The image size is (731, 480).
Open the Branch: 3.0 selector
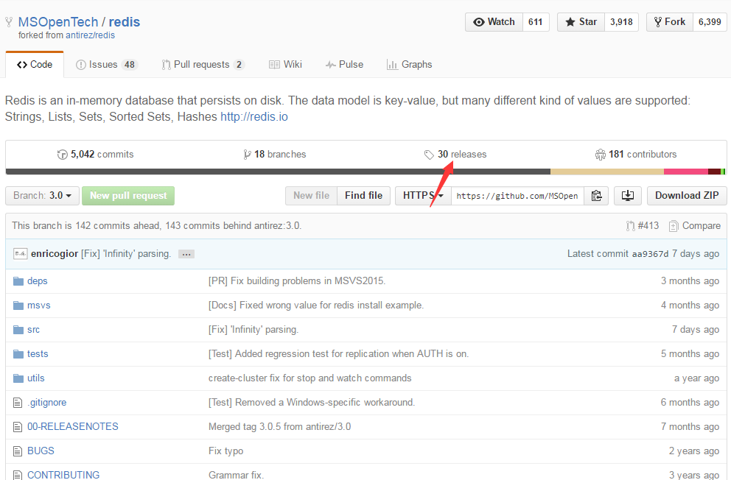(41, 196)
